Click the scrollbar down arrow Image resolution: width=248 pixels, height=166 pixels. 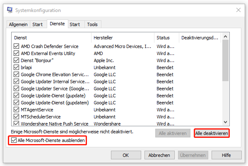226,122
